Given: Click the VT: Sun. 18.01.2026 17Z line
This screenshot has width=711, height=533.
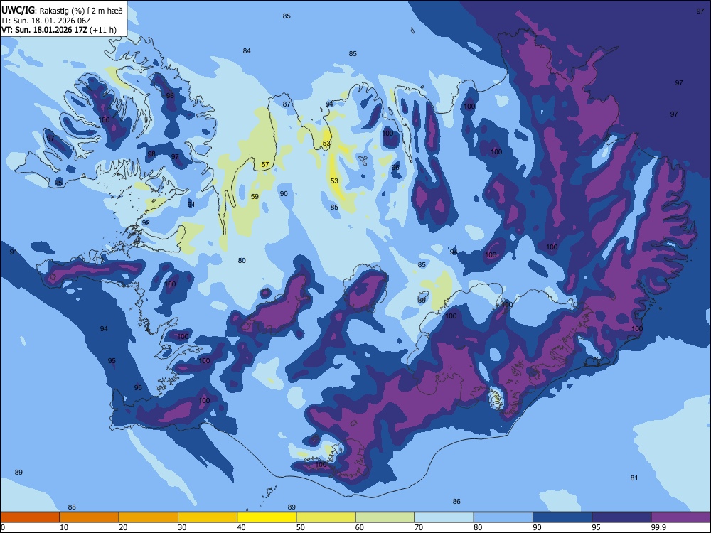Looking at the screenshot, I should [58, 30].
